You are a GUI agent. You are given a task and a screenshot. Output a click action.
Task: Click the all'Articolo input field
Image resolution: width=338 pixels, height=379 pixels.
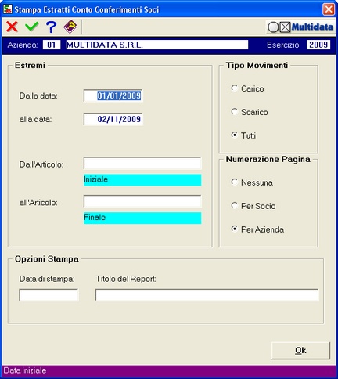point(142,201)
